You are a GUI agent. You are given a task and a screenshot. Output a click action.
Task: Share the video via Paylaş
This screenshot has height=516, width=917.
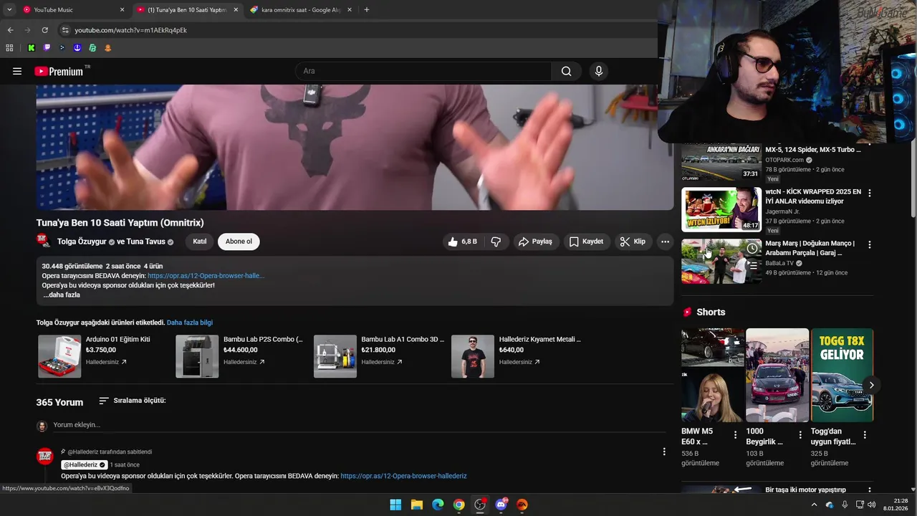click(536, 242)
